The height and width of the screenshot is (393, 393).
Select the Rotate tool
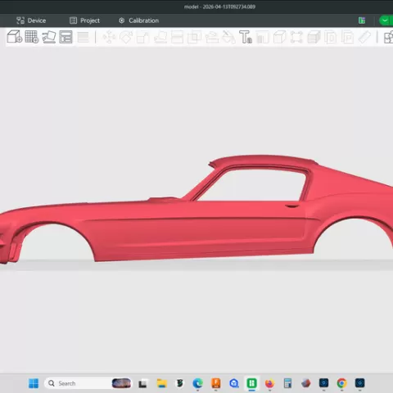pyautogui.click(x=126, y=37)
